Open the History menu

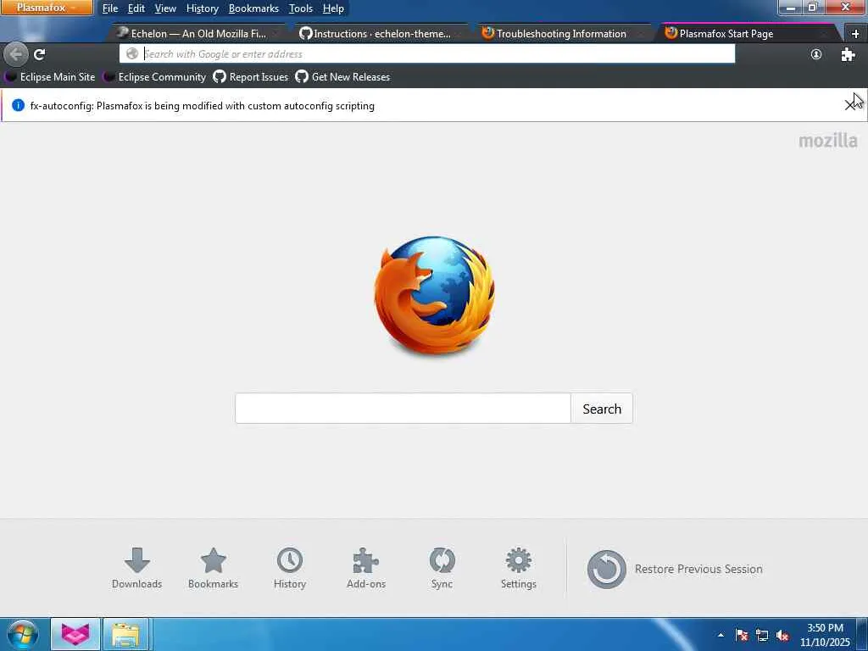point(202,8)
